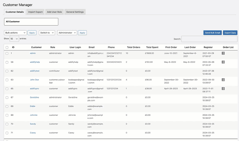Sort by Phone column header

(111, 47)
